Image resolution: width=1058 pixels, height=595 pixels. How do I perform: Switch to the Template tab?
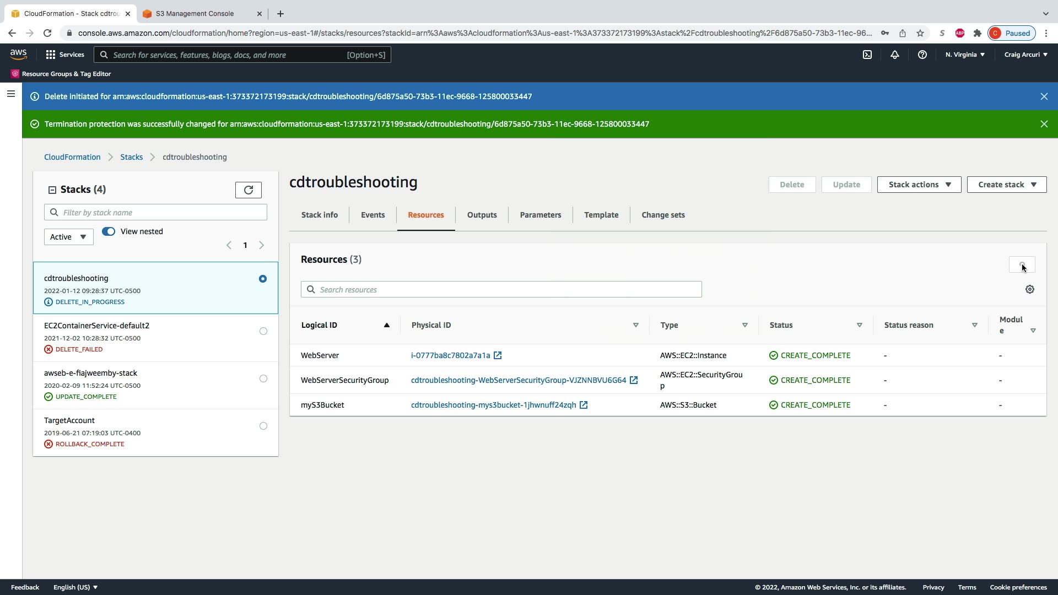click(x=601, y=215)
